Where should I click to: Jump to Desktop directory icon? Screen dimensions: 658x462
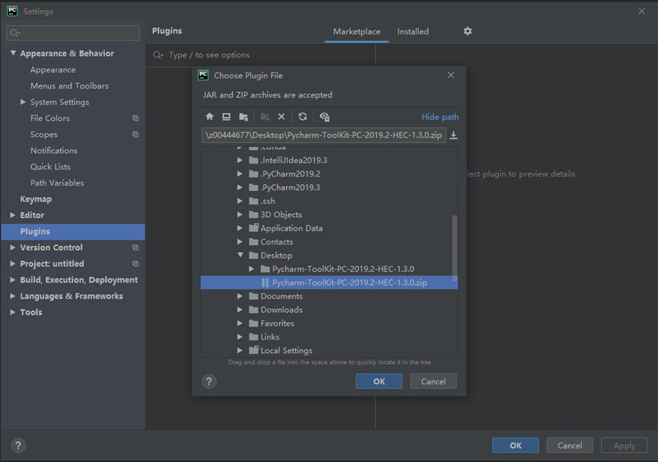[226, 116]
